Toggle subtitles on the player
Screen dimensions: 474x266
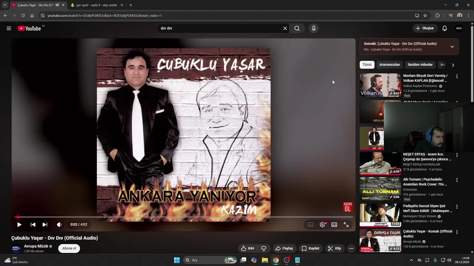click(311, 225)
